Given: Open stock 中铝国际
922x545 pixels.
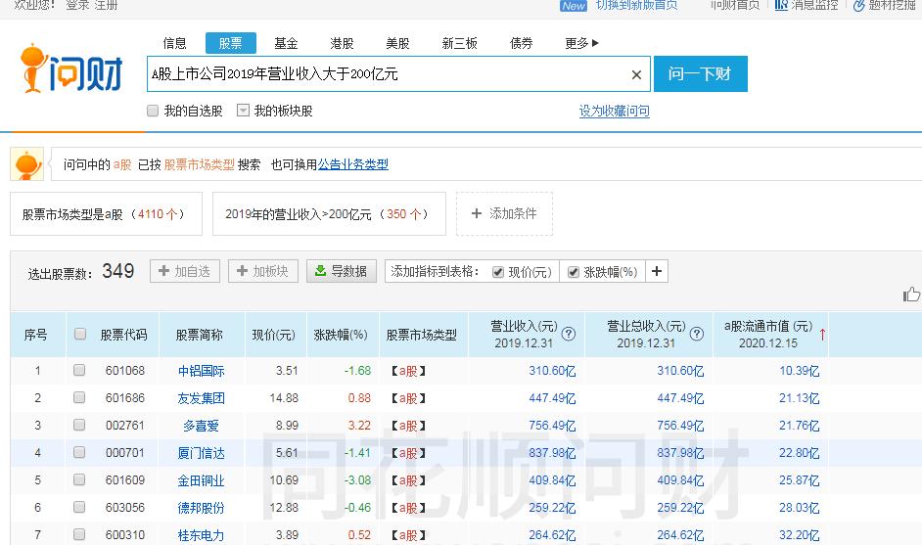Looking at the screenshot, I should point(201,371).
